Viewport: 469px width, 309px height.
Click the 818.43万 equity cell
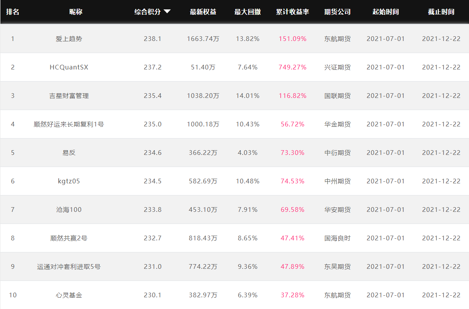[x=203, y=238]
